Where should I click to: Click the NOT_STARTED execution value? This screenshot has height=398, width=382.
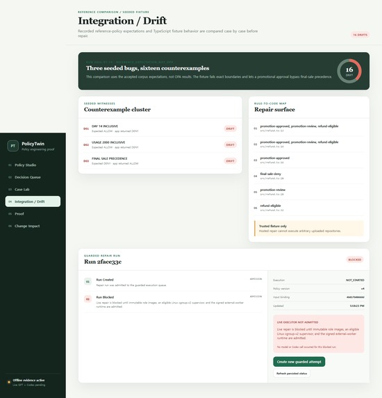(355, 280)
